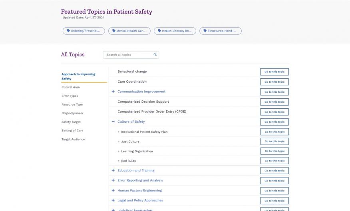Select the Error Types category

[x=70, y=96]
